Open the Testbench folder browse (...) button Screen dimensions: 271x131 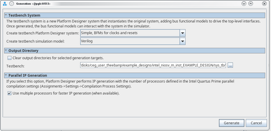tap(230, 65)
